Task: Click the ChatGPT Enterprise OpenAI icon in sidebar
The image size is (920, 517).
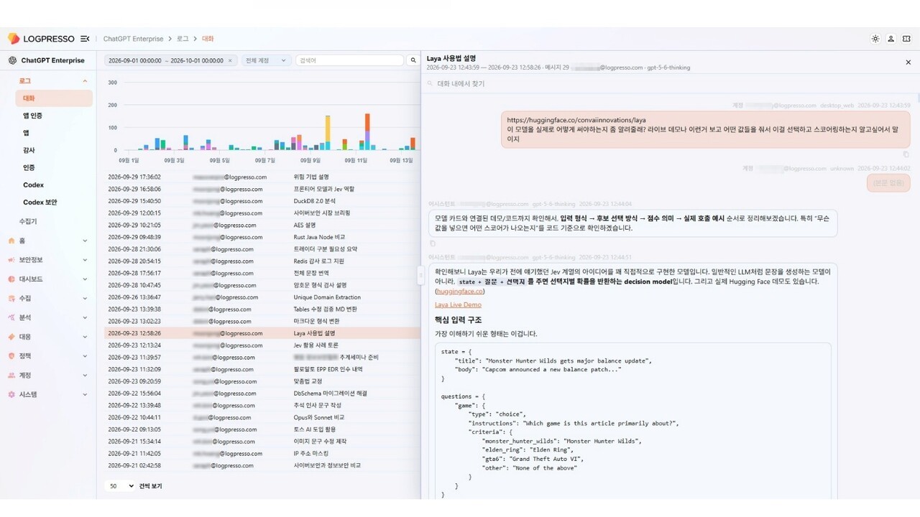Action: click(x=12, y=60)
